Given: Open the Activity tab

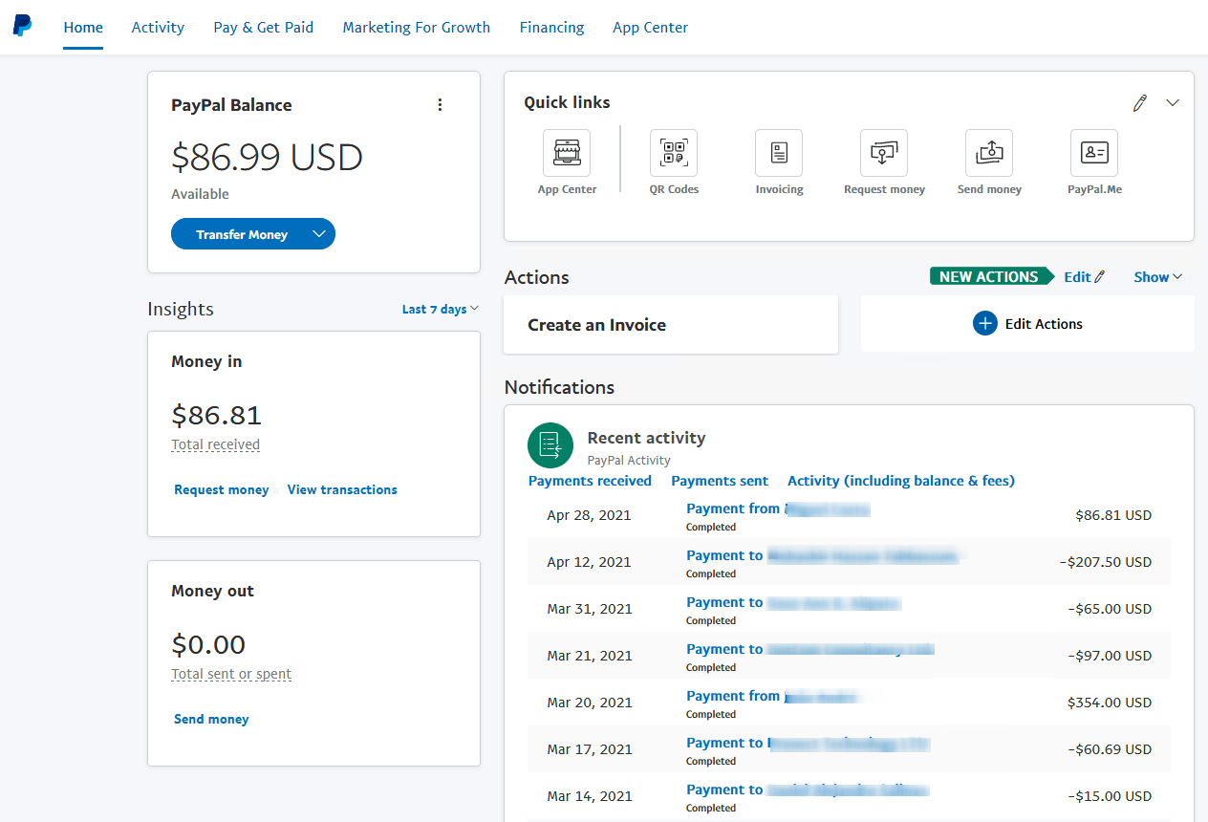Looking at the screenshot, I should (158, 28).
